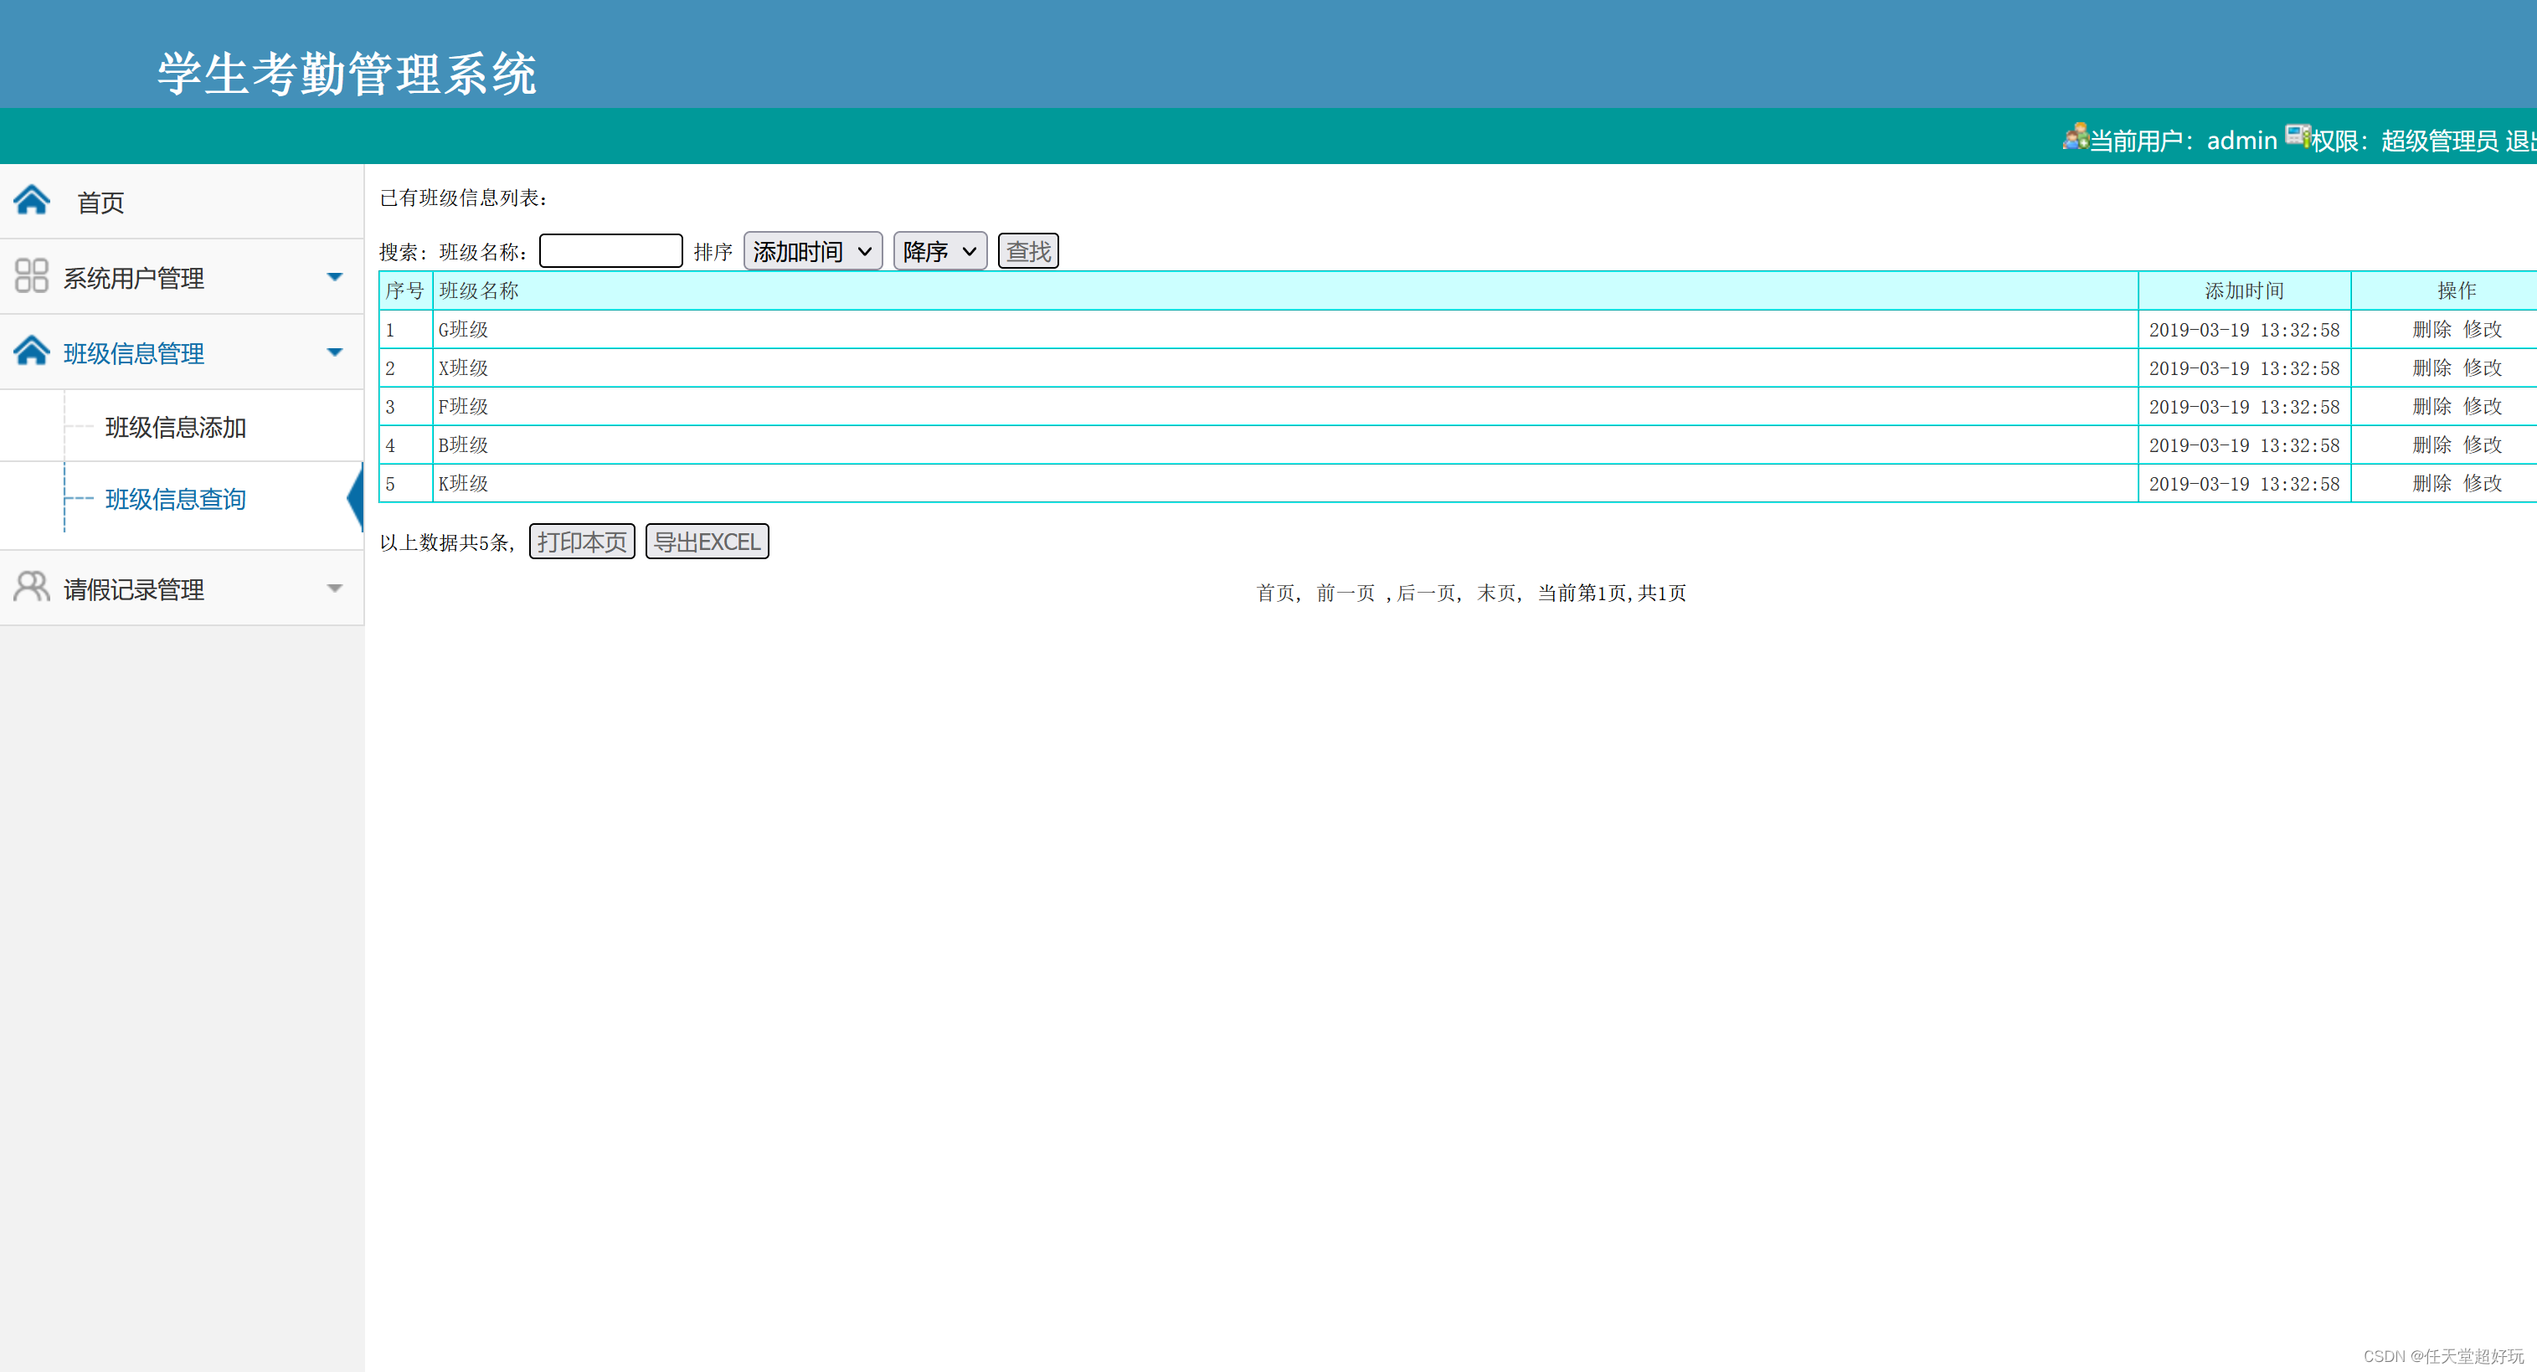The image size is (2537, 1372).
Task: Click the 导出EXCEL button
Action: pos(708,542)
